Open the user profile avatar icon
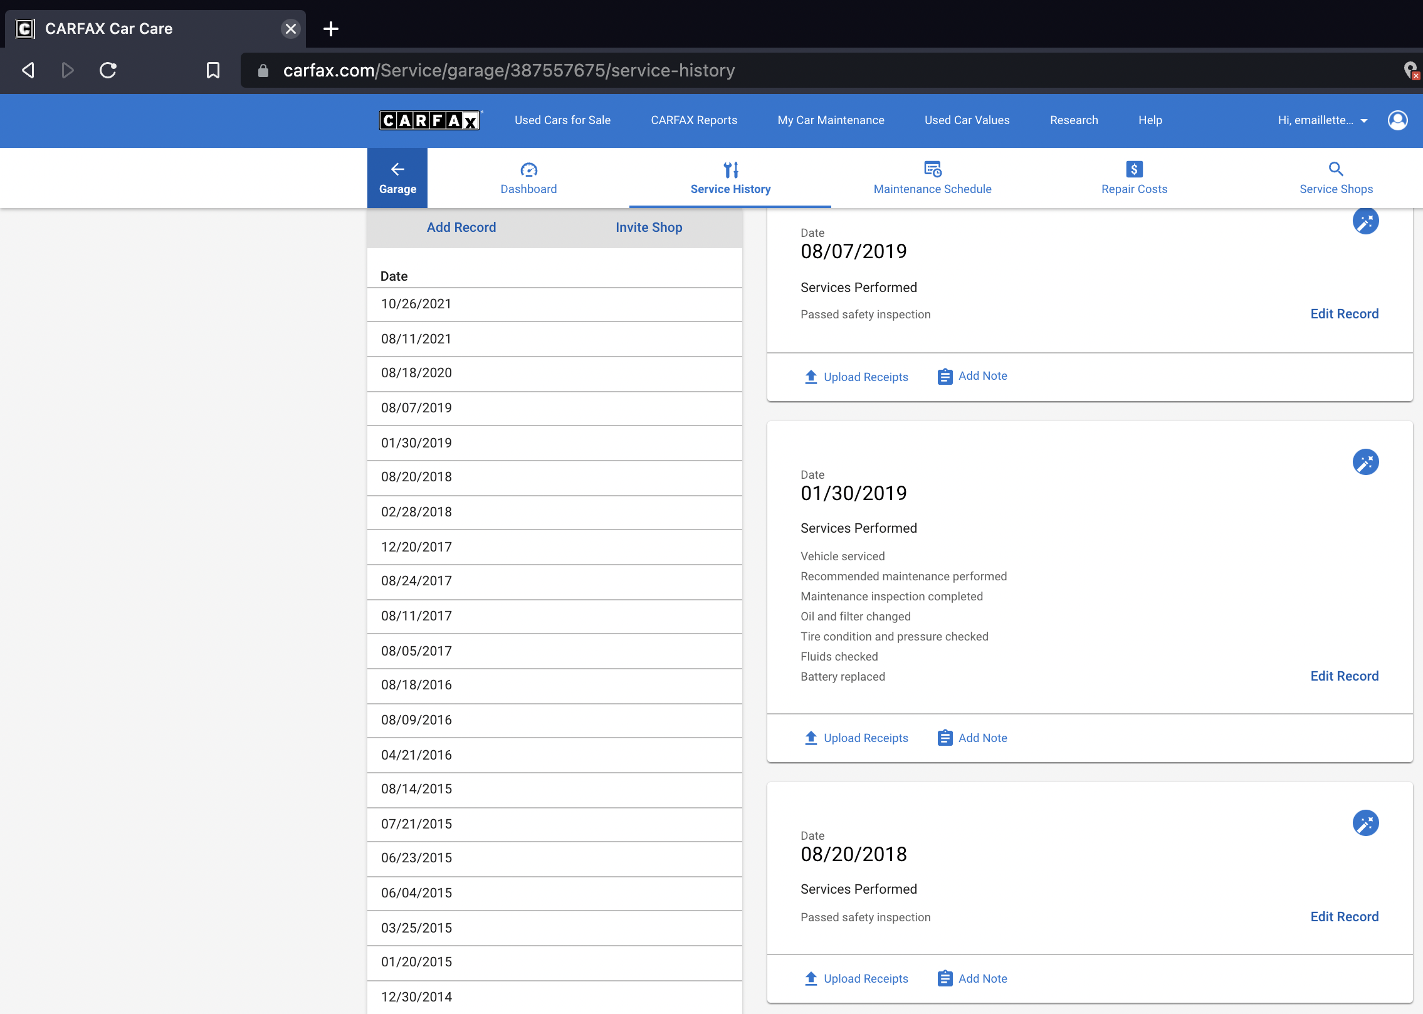 [x=1397, y=120]
